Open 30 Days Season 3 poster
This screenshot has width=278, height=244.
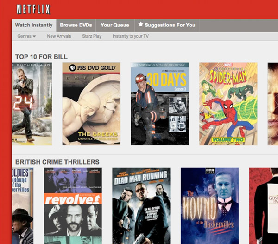pyautogui.click(x=160, y=104)
